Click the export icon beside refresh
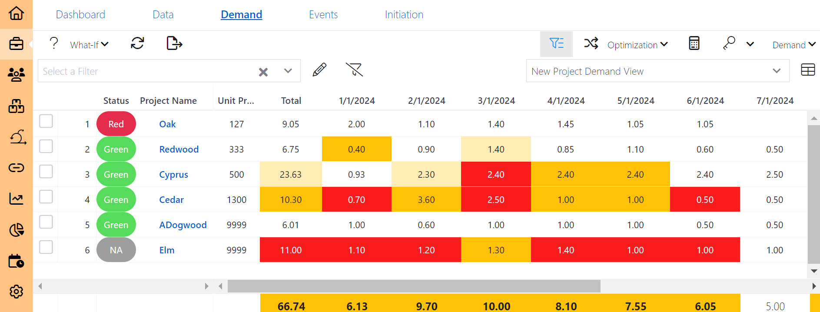The height and width of the screenshot is (312, 820). coord(174,43)
